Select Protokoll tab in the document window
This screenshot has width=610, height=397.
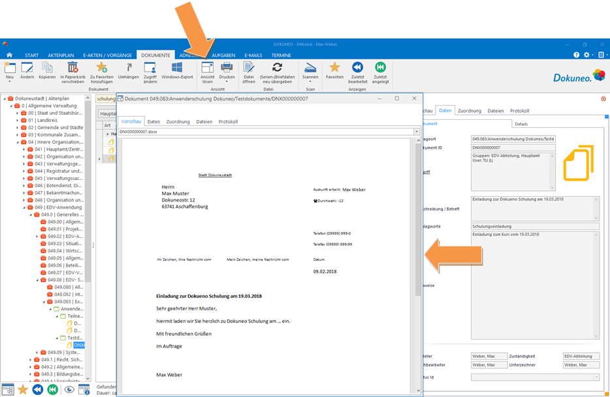click(x=228, y=122)
